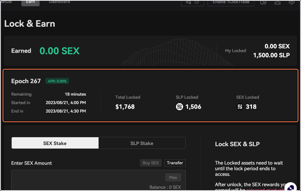301x191 pixels.
Task: Click the 1,506 SLP Locked value
Action: coord(193,107)
